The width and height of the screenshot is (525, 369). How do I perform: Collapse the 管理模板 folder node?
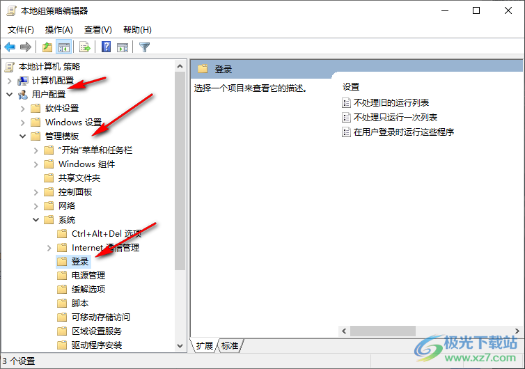click(x=22, y=136)
